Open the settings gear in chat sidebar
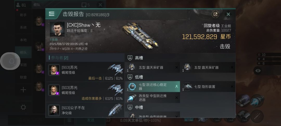The image size is (281, 126). click(x=23, y=107)
